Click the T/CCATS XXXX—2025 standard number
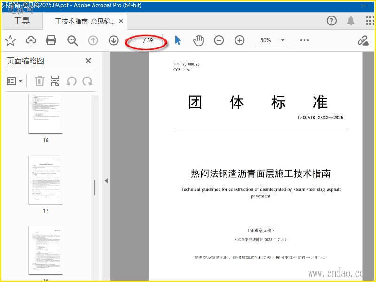376x282 pixels. click(321, 117)
